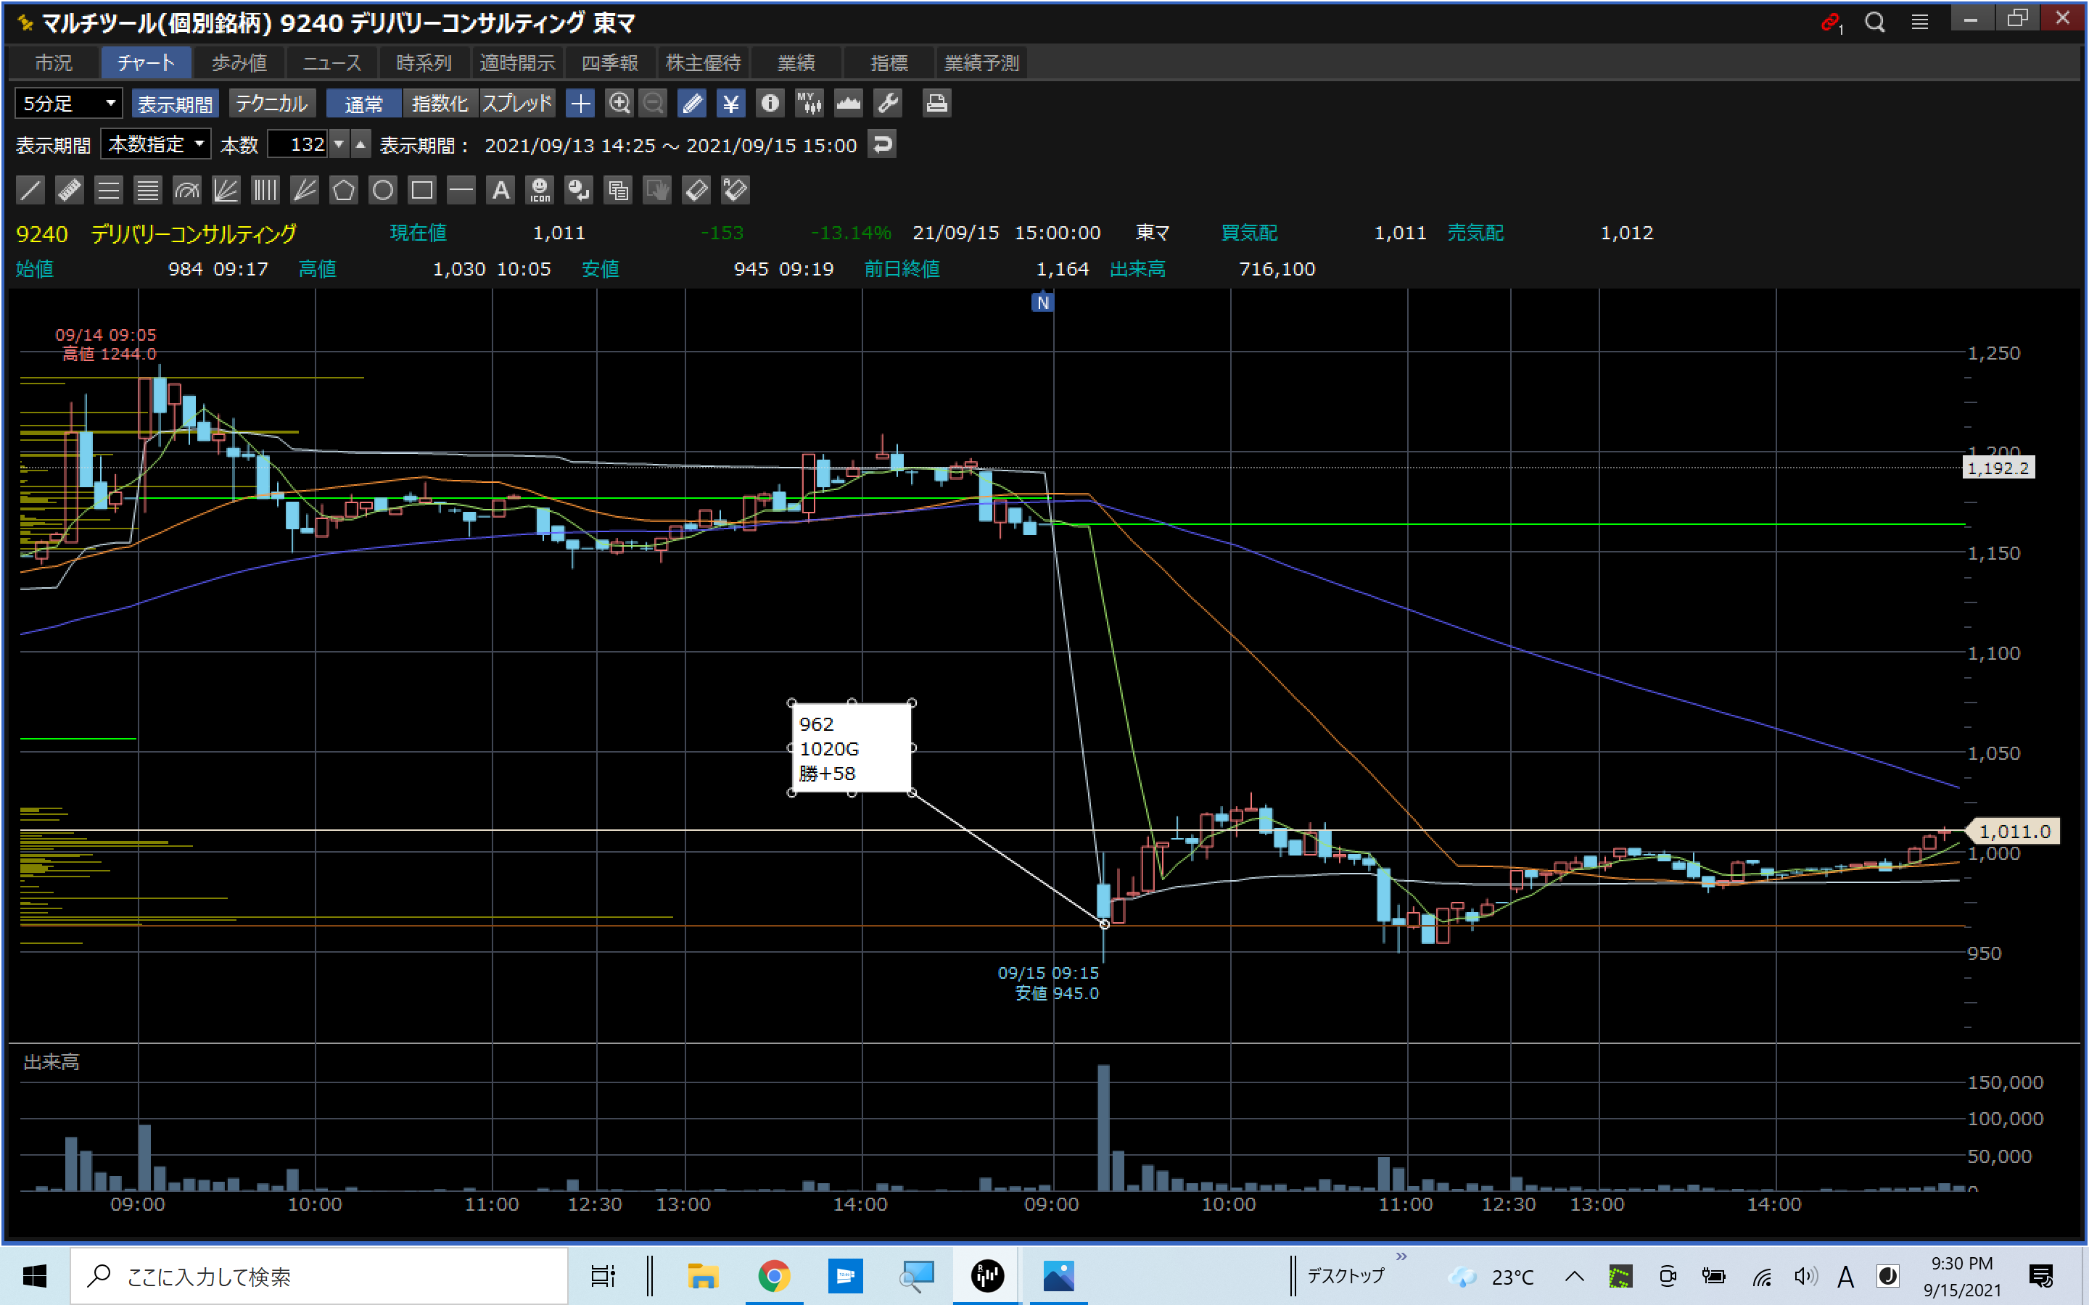Click the print chart icon
Viewport: 2089px width, 1305px height.
click(x=936, y=104)
